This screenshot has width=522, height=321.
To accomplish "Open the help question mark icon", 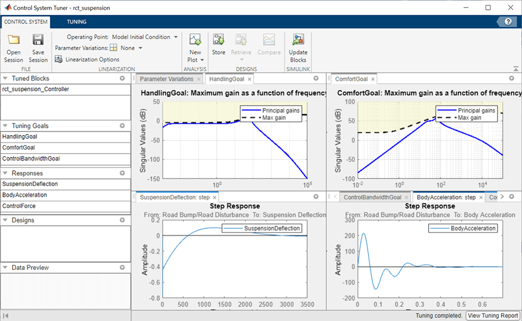I will 508,22.
